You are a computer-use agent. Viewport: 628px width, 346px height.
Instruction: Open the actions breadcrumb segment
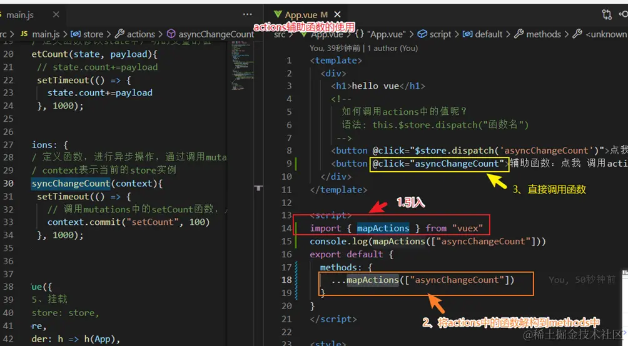(141, 34)
